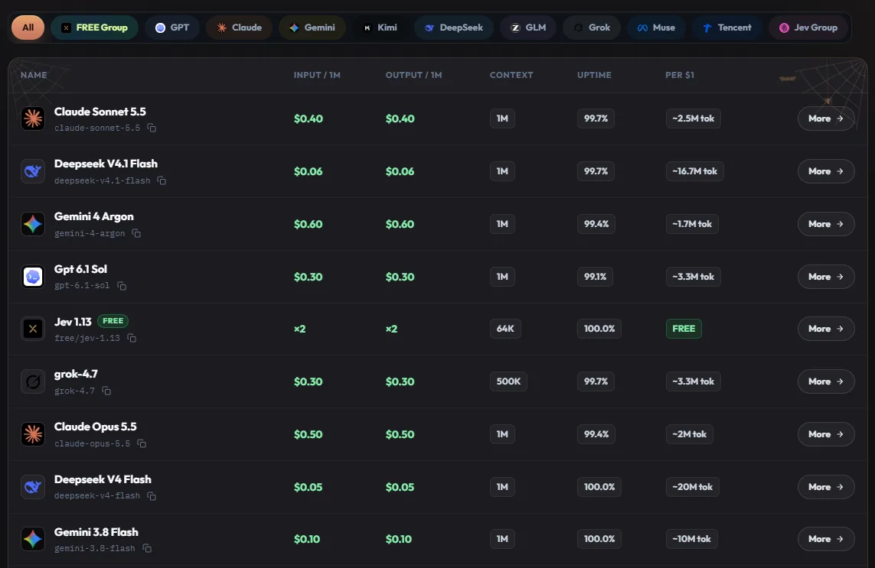This screenshot has height=568, width=875.
Task: Filter by Grok provider
Action: pos(592,28)
